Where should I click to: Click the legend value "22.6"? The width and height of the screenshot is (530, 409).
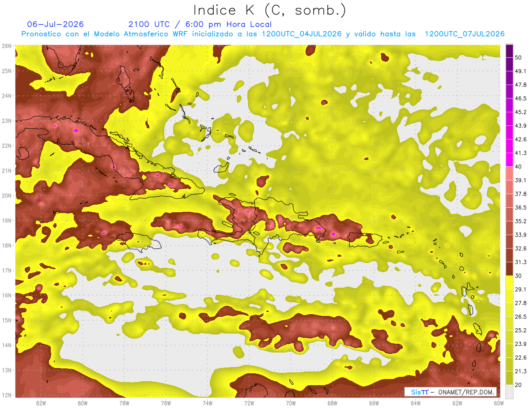[x=521, y=358]
